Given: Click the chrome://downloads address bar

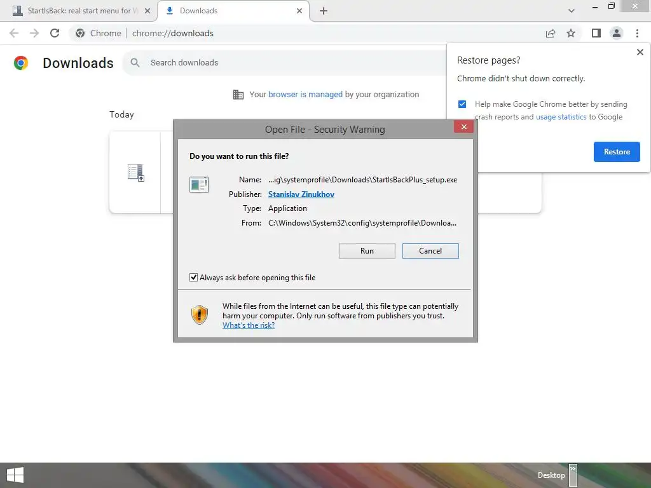Looking at the screenshot, I should tap(173, 33).
